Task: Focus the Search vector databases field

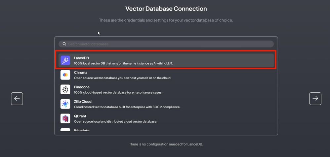Action: (166, 44)
